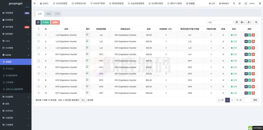
Task: Check the row with Id 5
Action: click(39, 60)
